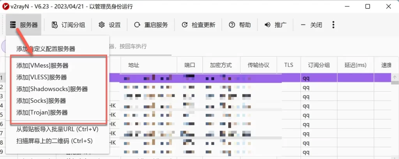Open the 帮助 menu

click(240, 25)
